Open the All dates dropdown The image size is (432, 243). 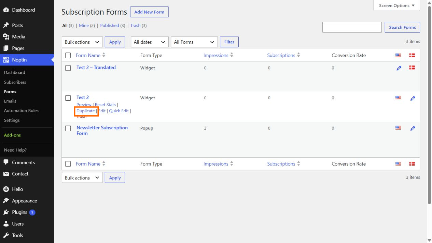150,42
